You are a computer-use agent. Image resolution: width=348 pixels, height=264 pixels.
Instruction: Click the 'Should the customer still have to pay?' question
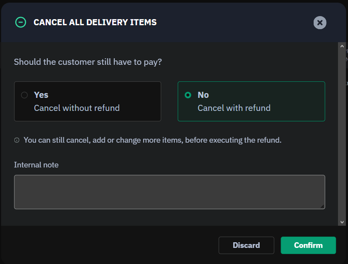click(88, 62)
